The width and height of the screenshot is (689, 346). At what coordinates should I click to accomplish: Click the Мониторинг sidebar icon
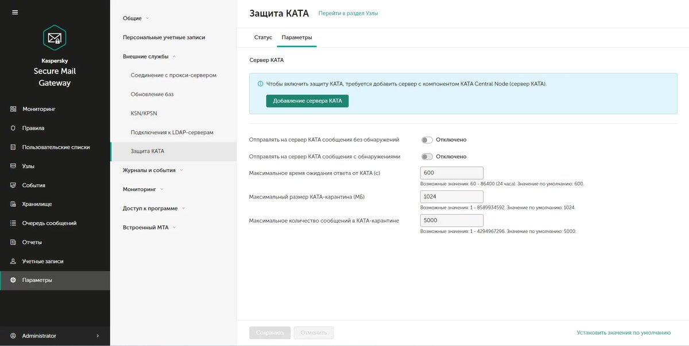13,109
